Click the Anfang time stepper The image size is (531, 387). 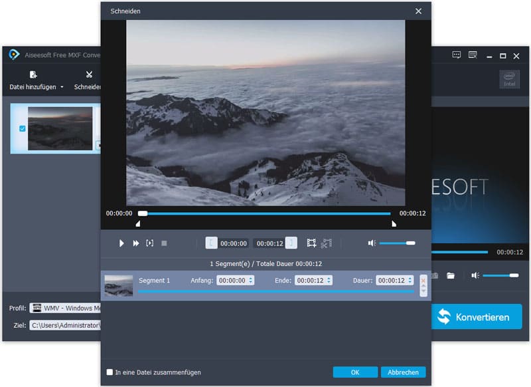[251, 280]
